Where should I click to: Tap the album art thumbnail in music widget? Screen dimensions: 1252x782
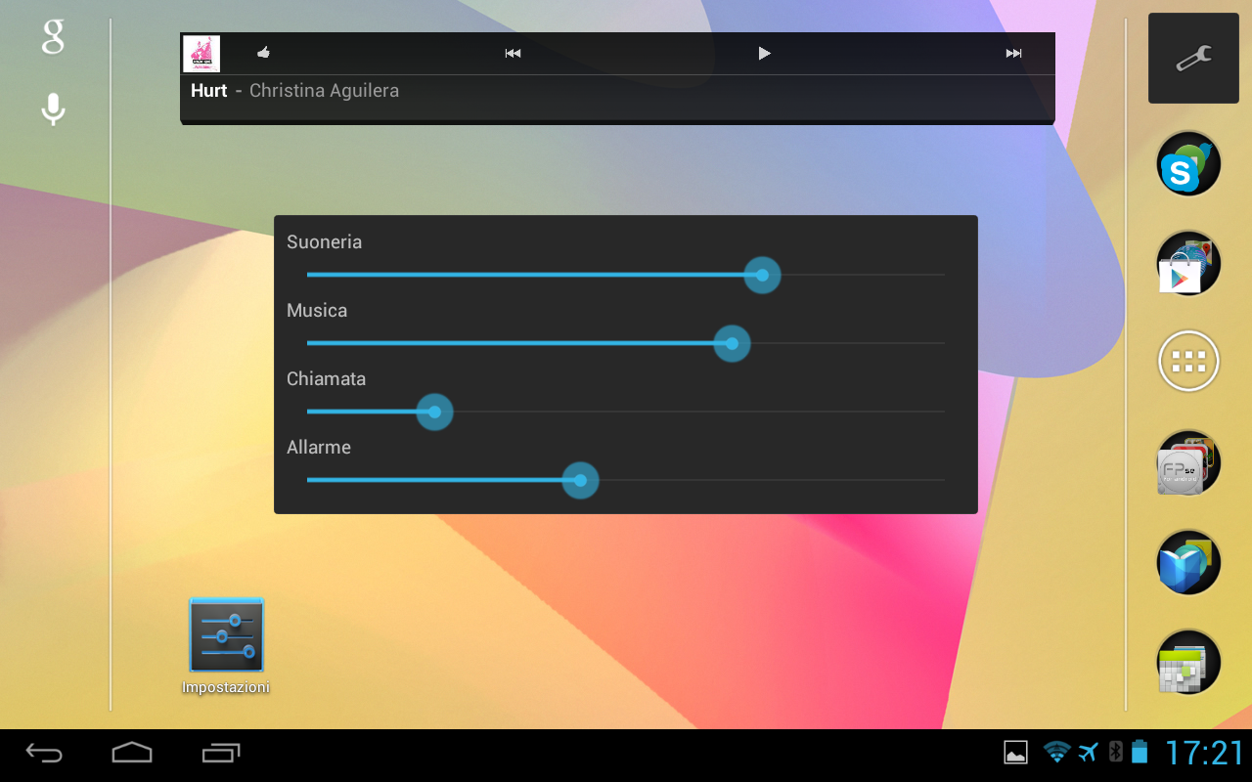click(201, 54)
